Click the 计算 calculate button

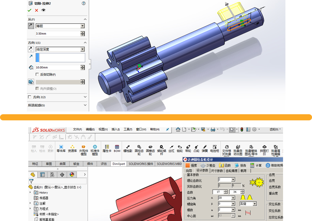256,165
